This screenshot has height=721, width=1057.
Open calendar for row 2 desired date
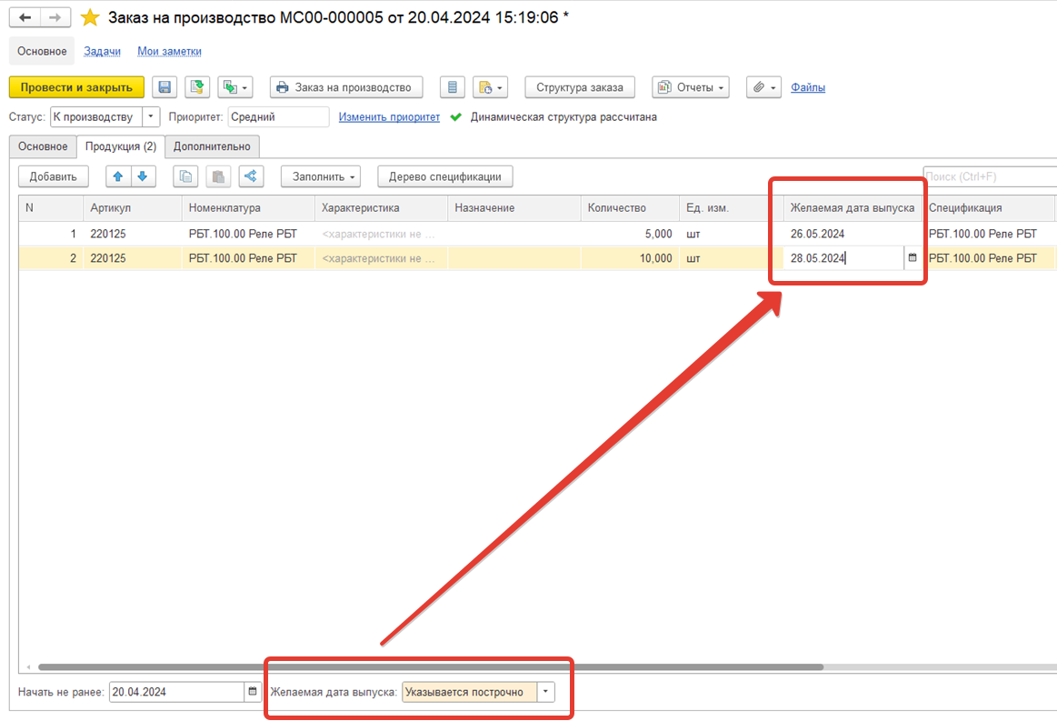tap(912, 257)
